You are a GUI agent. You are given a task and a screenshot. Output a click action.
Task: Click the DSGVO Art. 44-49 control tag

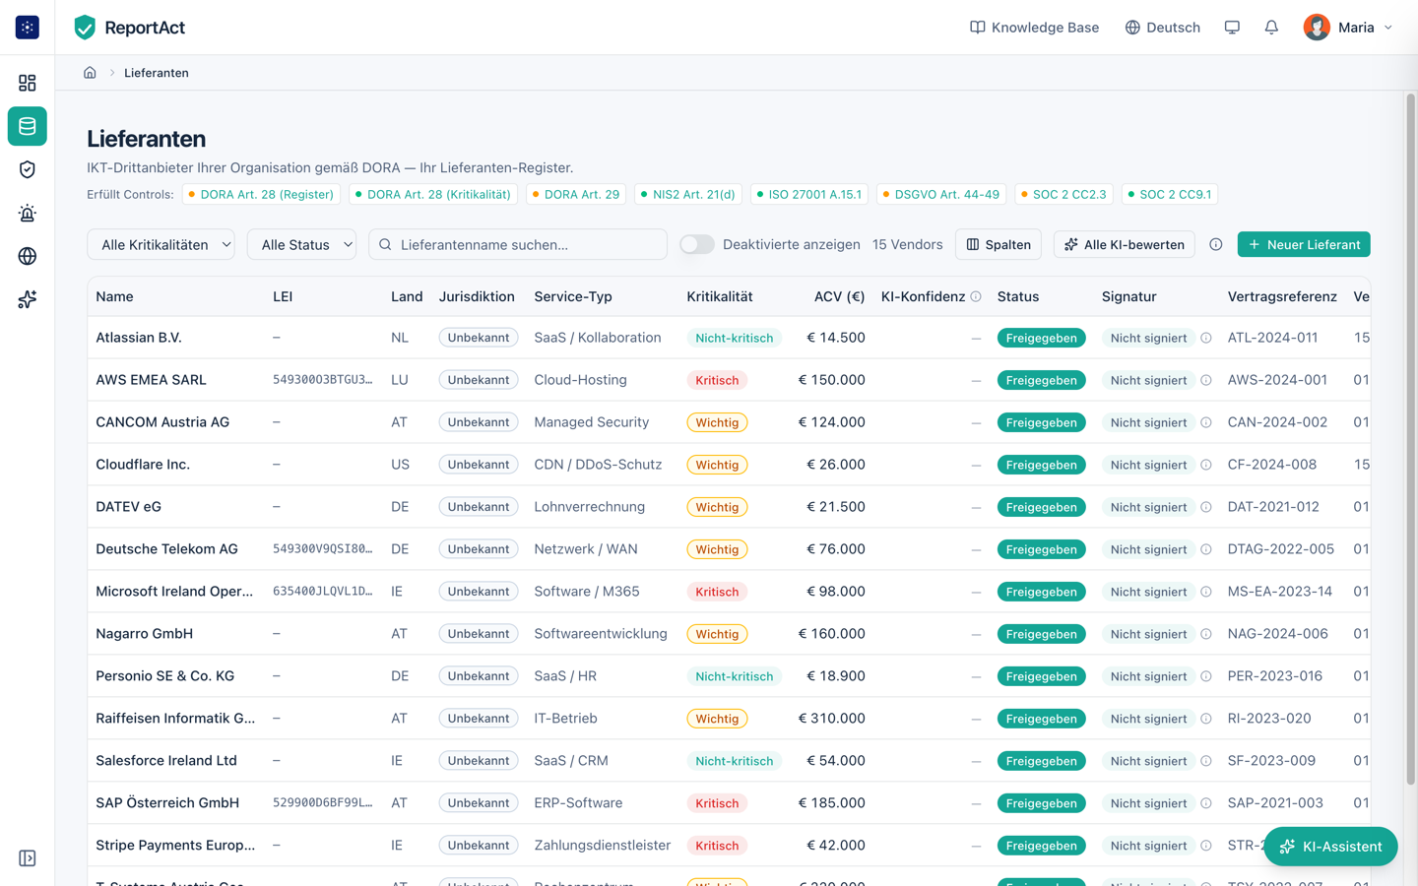point(941,194)
